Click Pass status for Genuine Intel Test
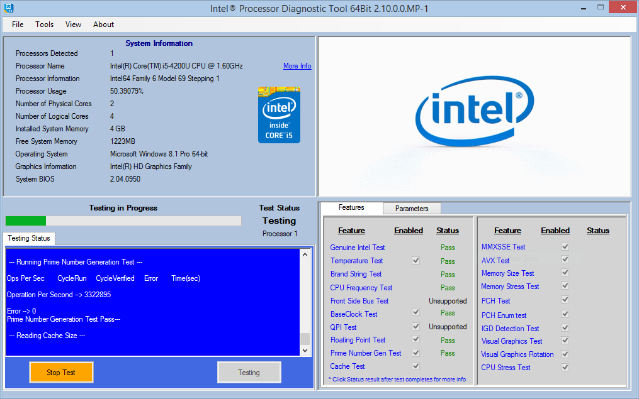The height and width of the screenshot is (399, 639). [x=448, y=248]
